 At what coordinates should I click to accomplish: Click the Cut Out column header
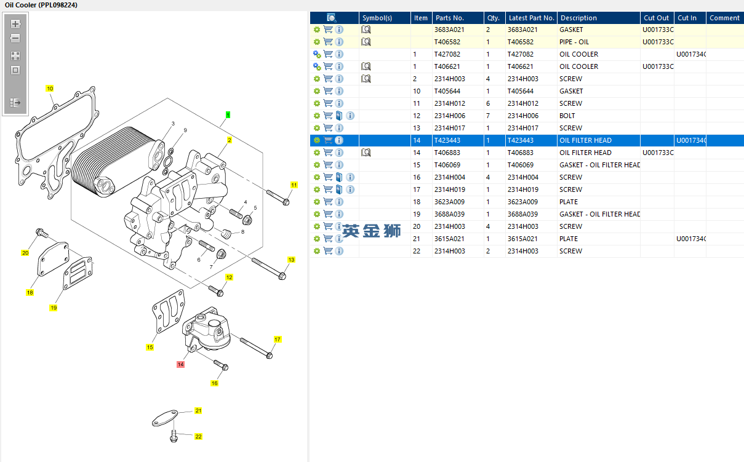click(656, 18)
